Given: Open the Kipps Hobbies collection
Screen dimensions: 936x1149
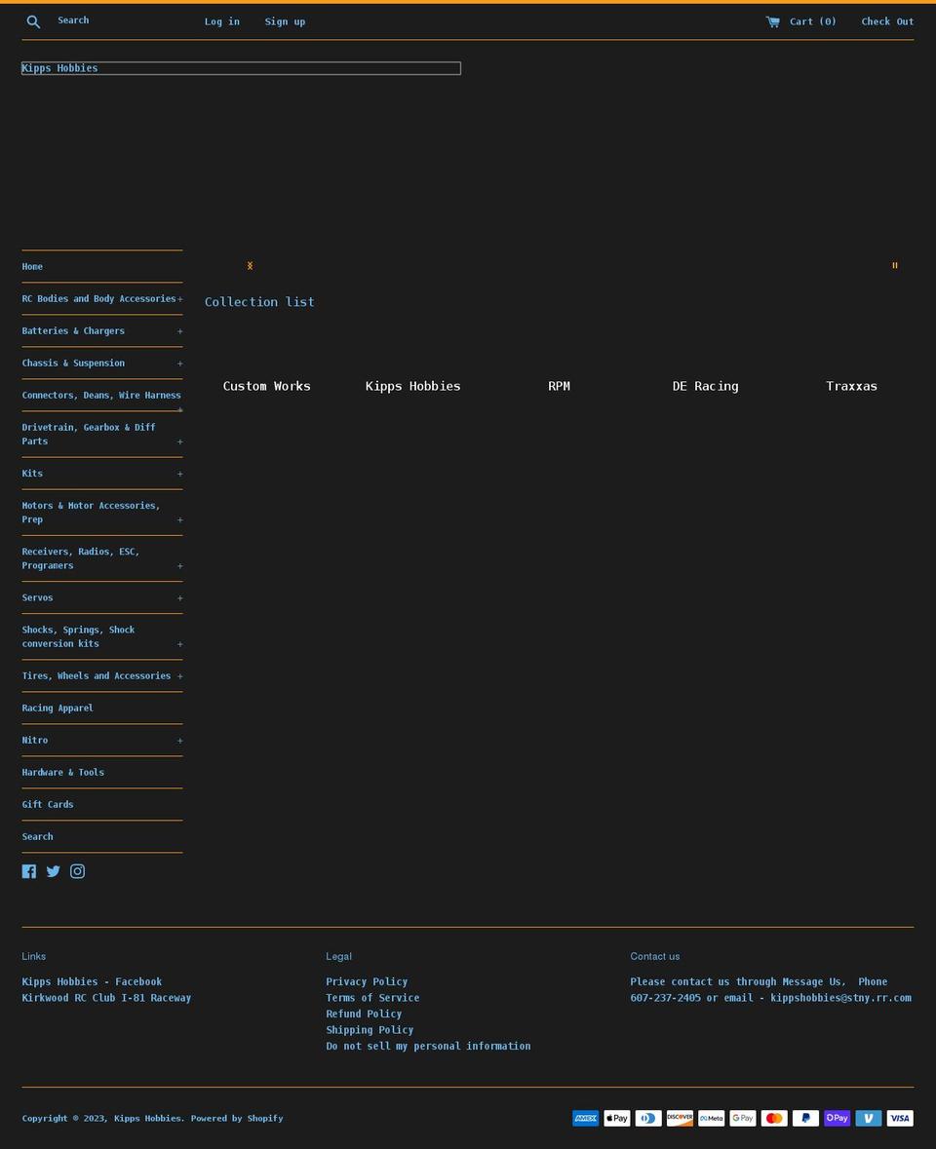Looking at the screenshot, I should click(413, 386).
